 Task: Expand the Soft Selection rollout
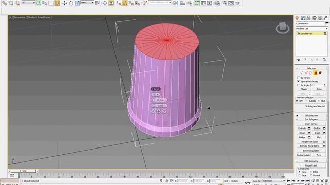(311, 115)
